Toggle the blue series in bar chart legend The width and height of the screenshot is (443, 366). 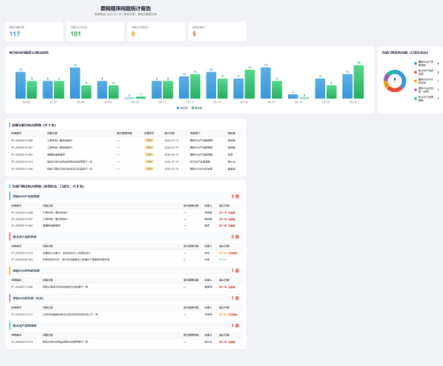(x=183, y=108)
